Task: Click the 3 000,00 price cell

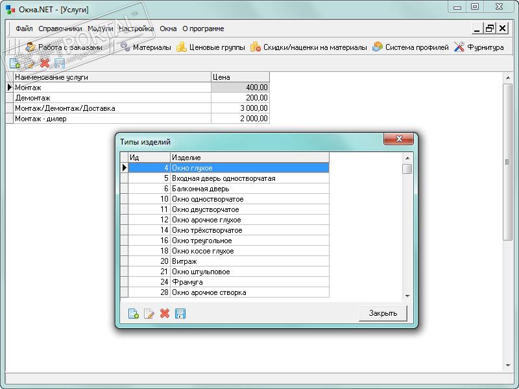Action: [x=240, y=108]
